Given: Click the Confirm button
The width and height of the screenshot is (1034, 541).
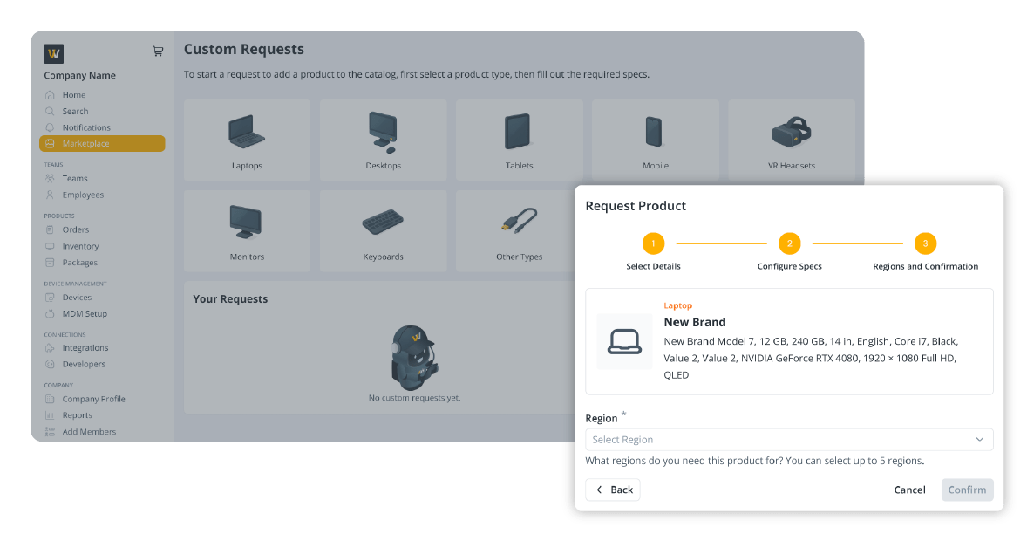Looking at the screenshot, I should click(967, 490).
